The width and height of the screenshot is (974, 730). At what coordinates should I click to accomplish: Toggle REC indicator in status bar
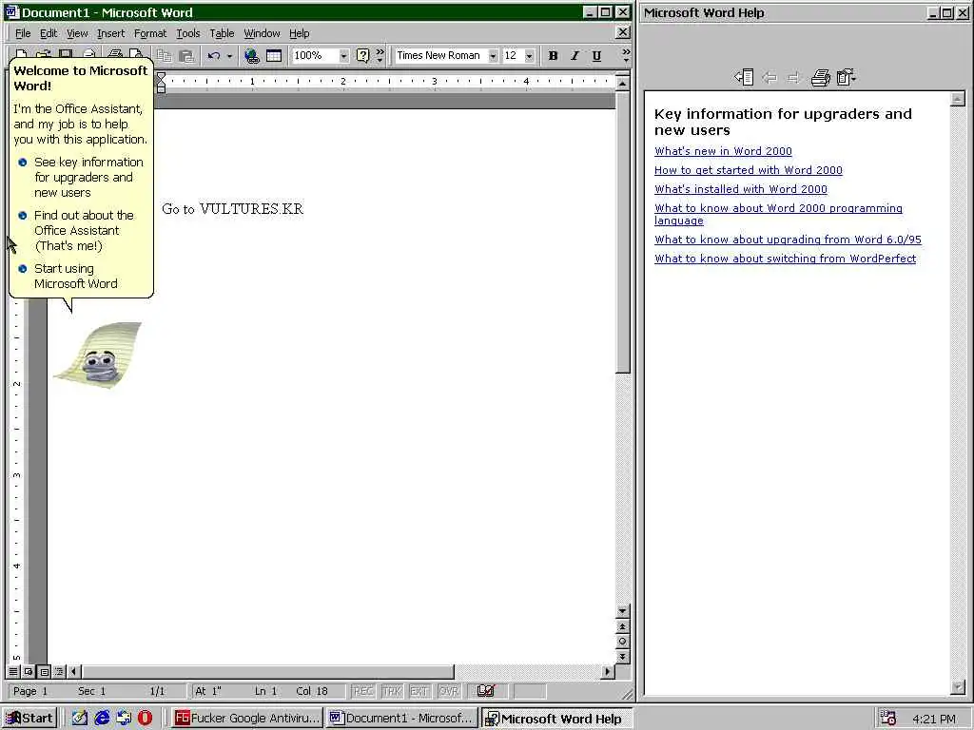tap(362, 691)
